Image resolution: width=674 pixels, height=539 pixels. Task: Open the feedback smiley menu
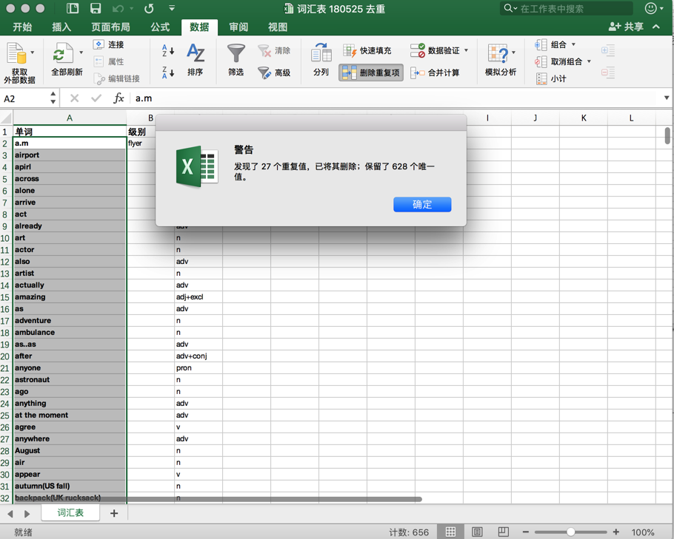pyautogui.click(x=654, y=8)
